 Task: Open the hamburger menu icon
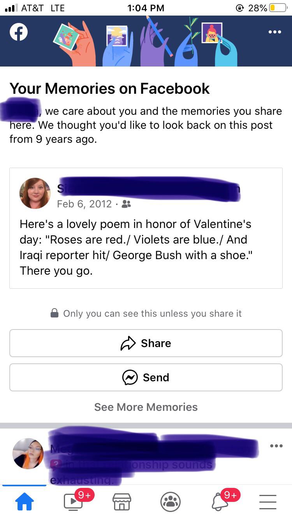[268, 502]
